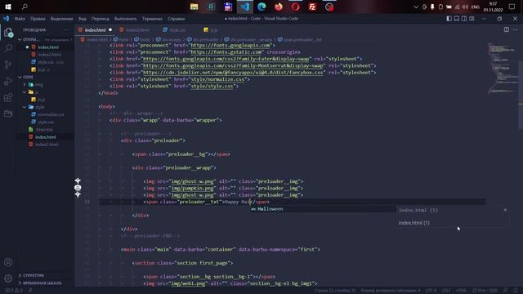This screenshot has height=294, width=523.
Task: Open the Source Control view
Action: pyautogui.click(x=8, y=65)
